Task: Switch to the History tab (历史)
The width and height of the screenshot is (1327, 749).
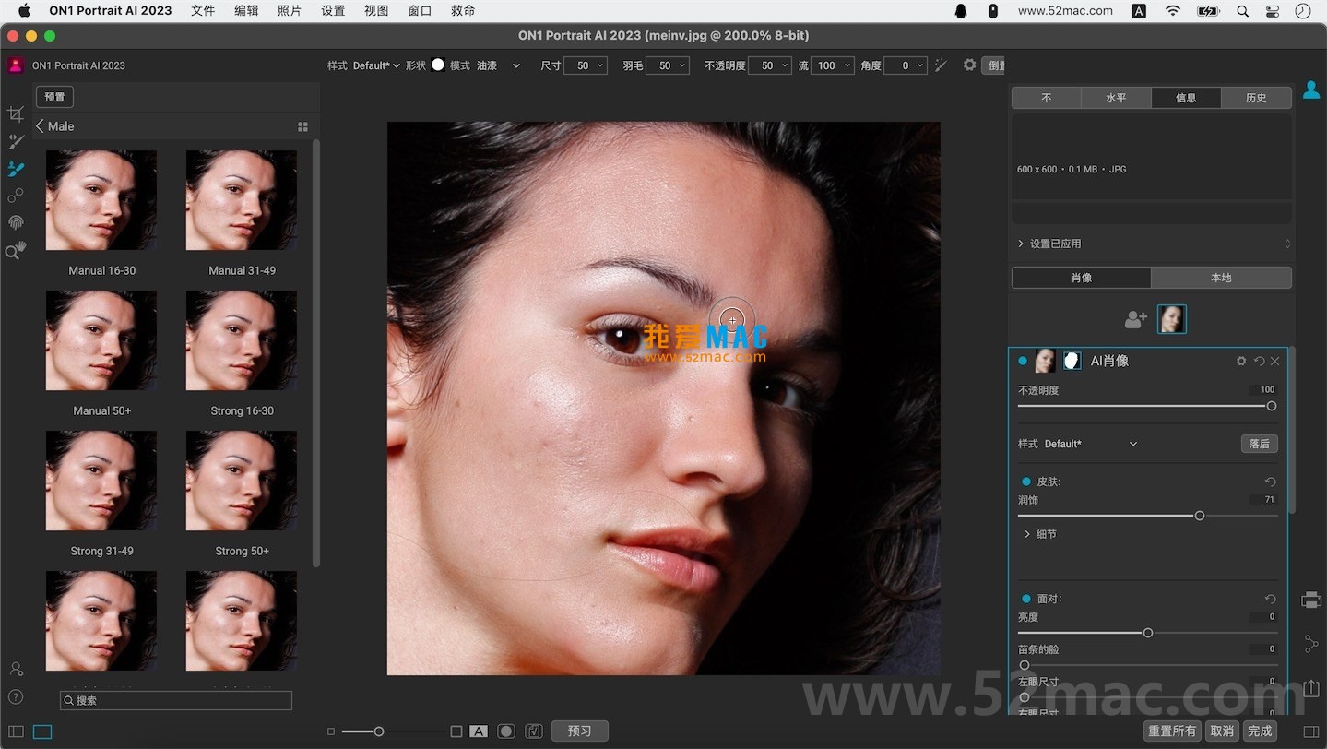Action: tap(1256, 98)
